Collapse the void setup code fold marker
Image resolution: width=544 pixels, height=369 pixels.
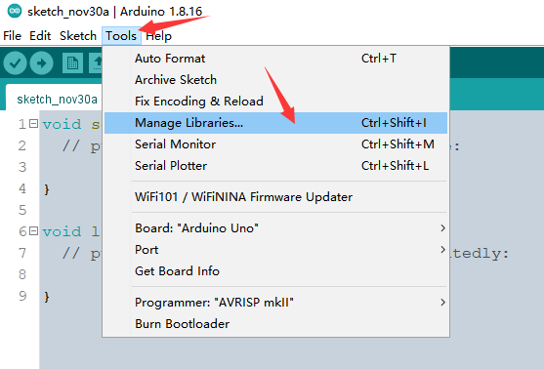click(x=33, y=123)
